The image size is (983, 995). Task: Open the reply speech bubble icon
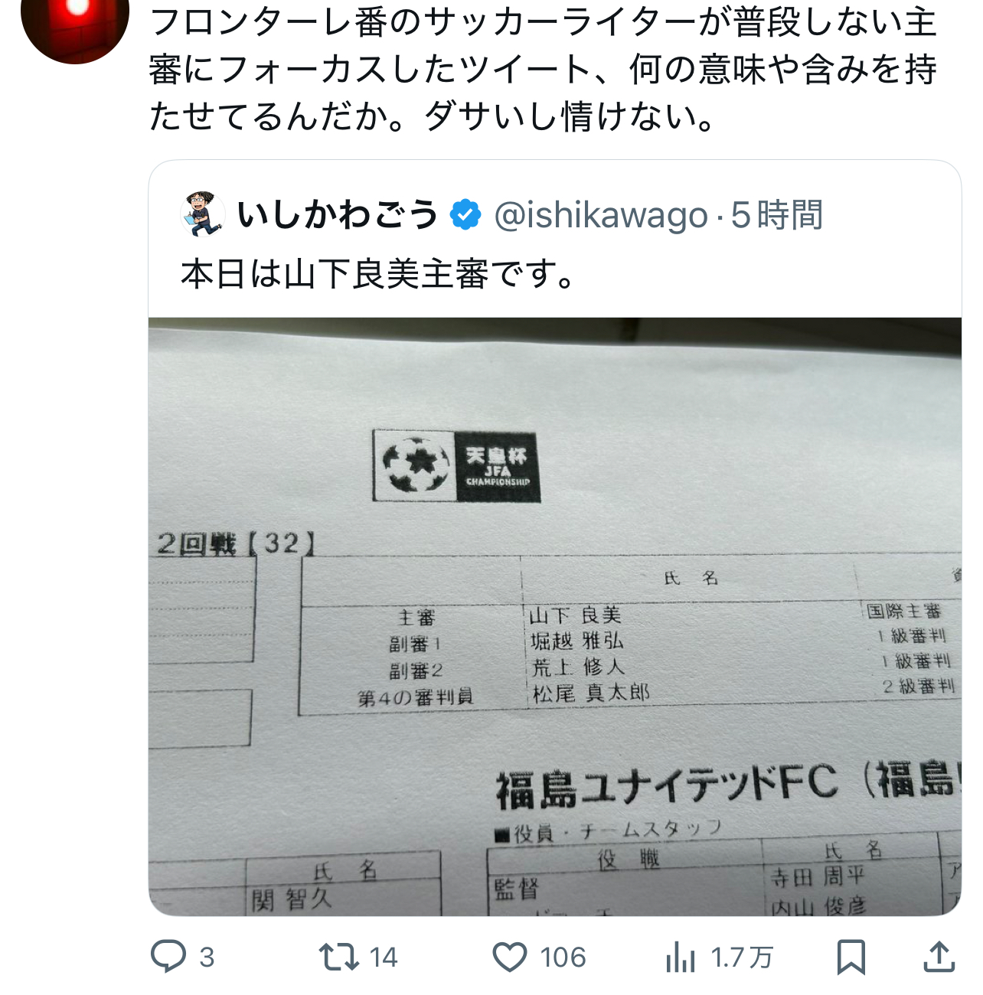pyautogui.click(x=168, y=957)
